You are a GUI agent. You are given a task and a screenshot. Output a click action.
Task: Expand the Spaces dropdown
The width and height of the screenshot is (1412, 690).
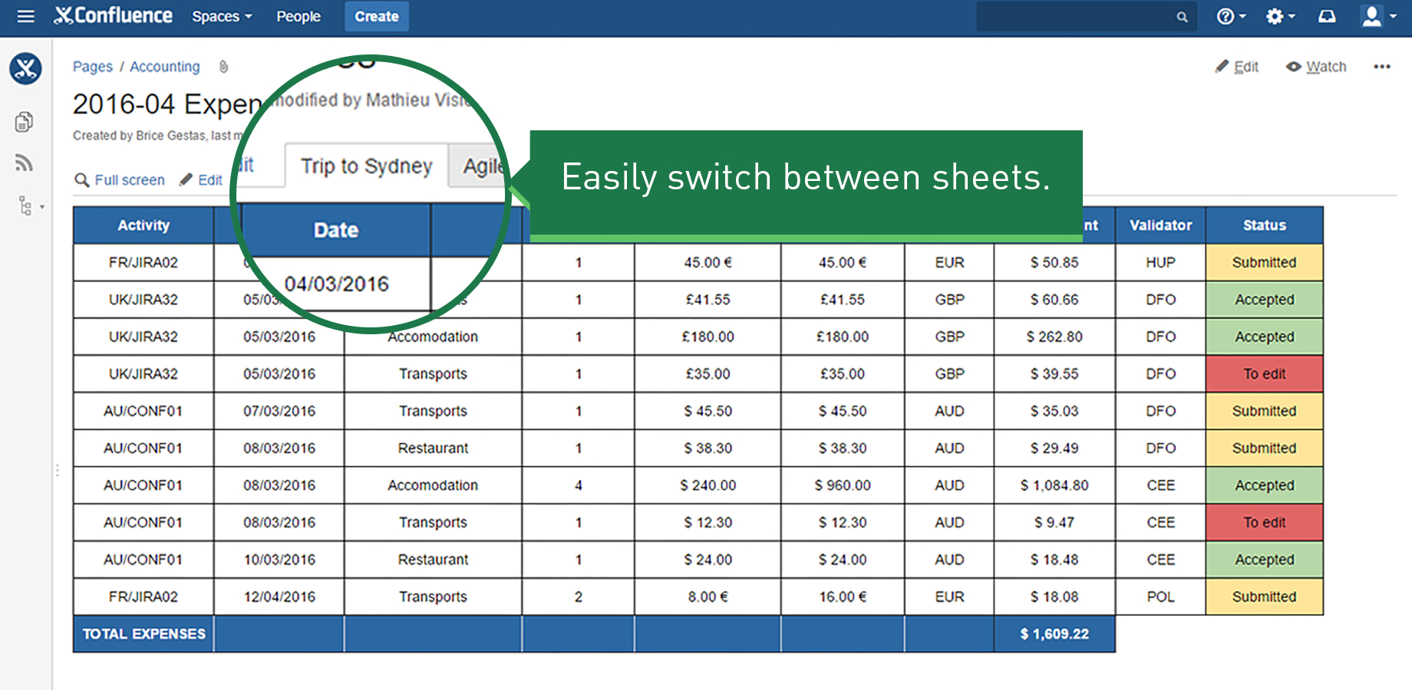click(x=222, y=16)
